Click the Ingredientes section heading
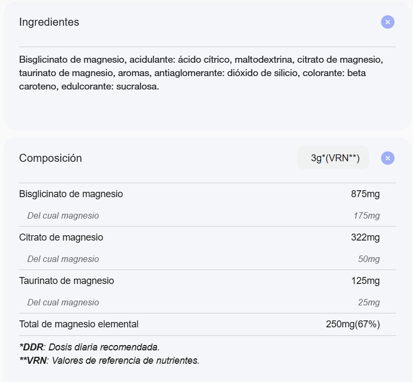413x382 pixels. coord(49,22)
